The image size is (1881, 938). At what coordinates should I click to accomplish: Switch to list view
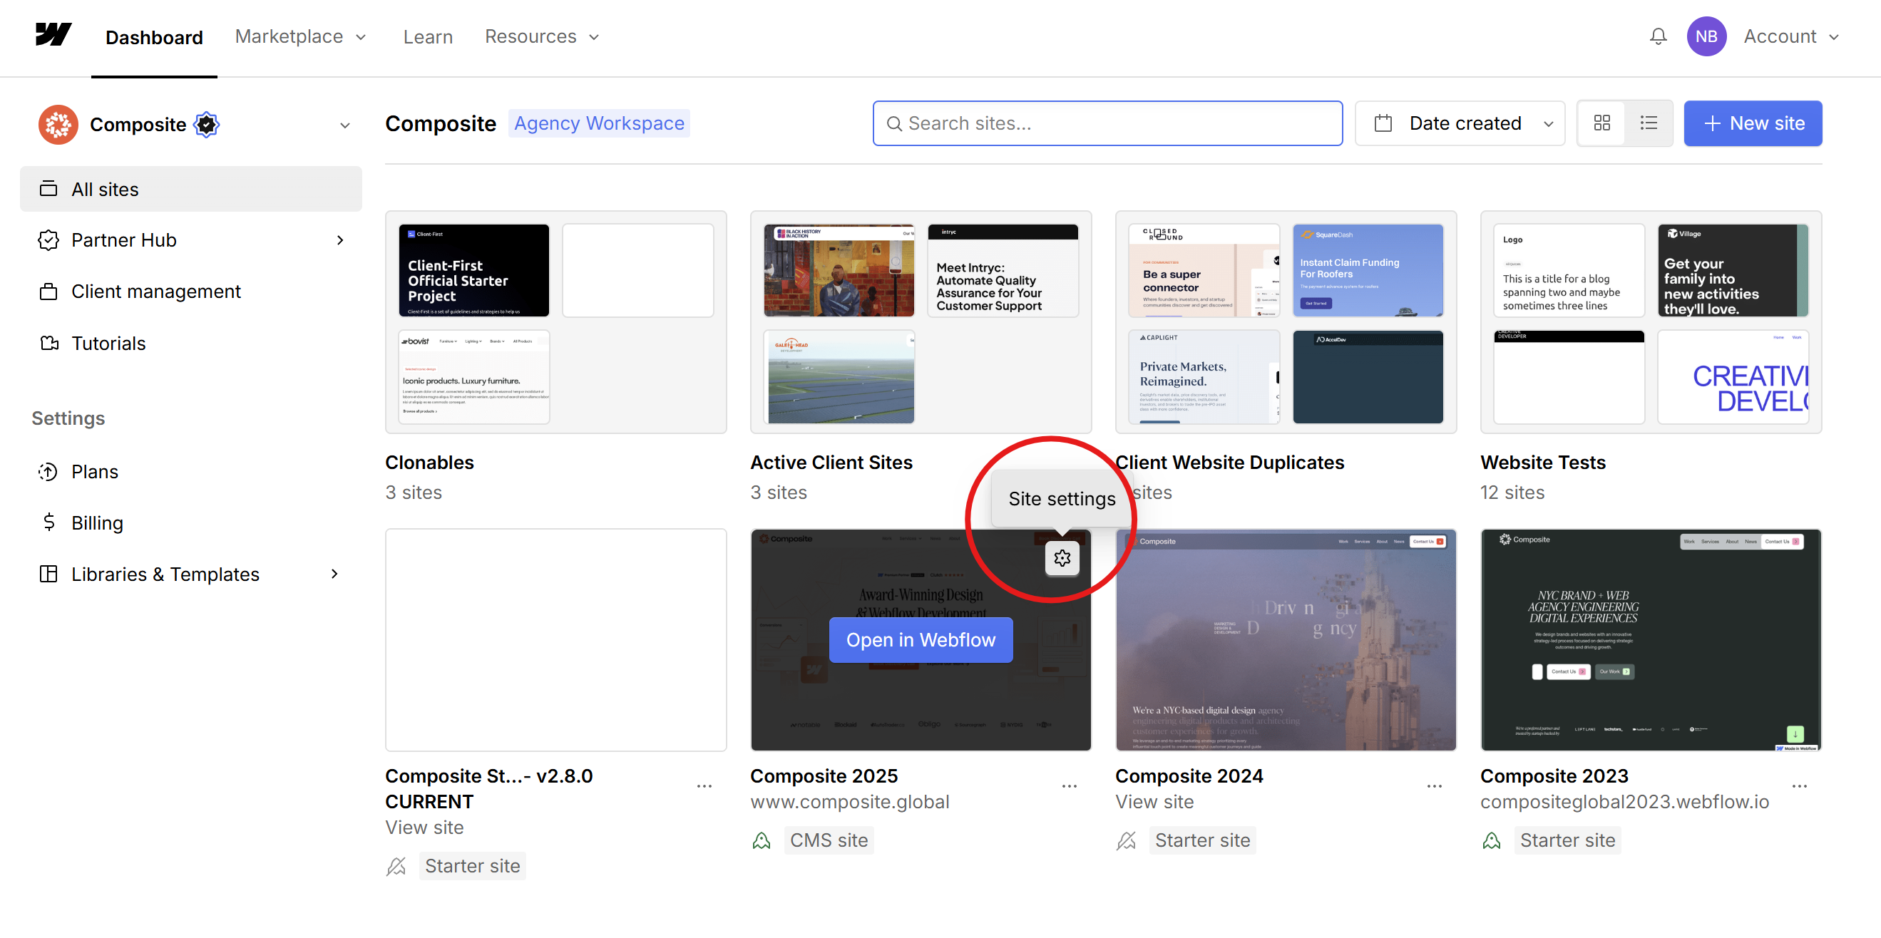tap(1648, 123)
